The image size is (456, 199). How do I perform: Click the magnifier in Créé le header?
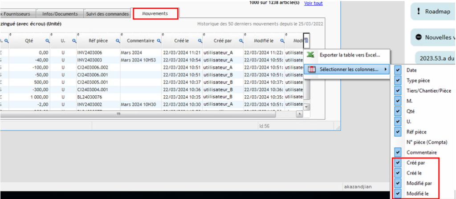(x=199, y=41)
